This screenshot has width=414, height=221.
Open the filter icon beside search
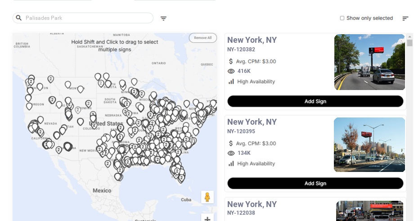coord(163,18)
